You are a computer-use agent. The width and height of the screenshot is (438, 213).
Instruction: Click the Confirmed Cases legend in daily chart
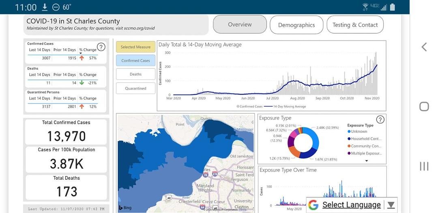[x=249, y=106]
